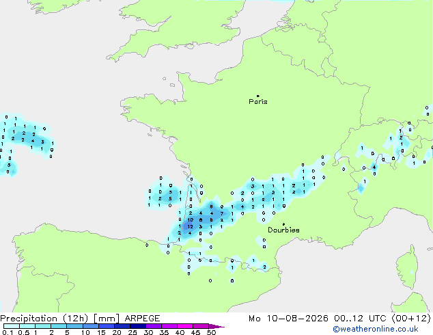Select the 1–2 mm legend swatch
Viewport: 433px width, 335px height.
(43, 326)
